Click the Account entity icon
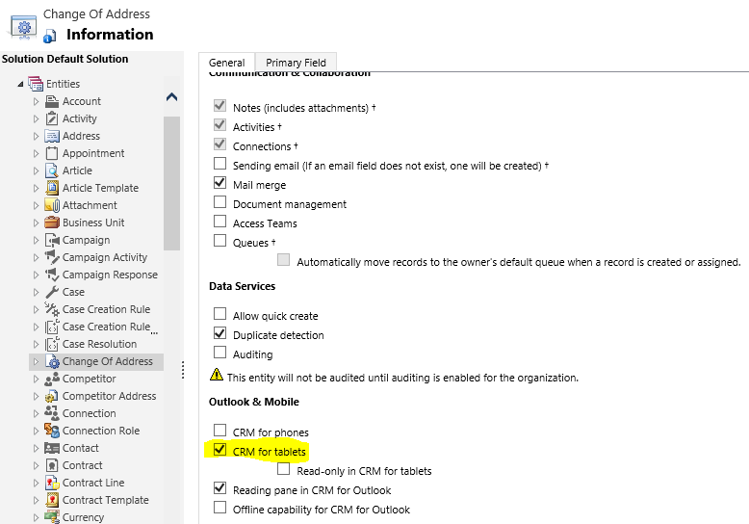The image size is (749, 524). click(x=52, y=101)
